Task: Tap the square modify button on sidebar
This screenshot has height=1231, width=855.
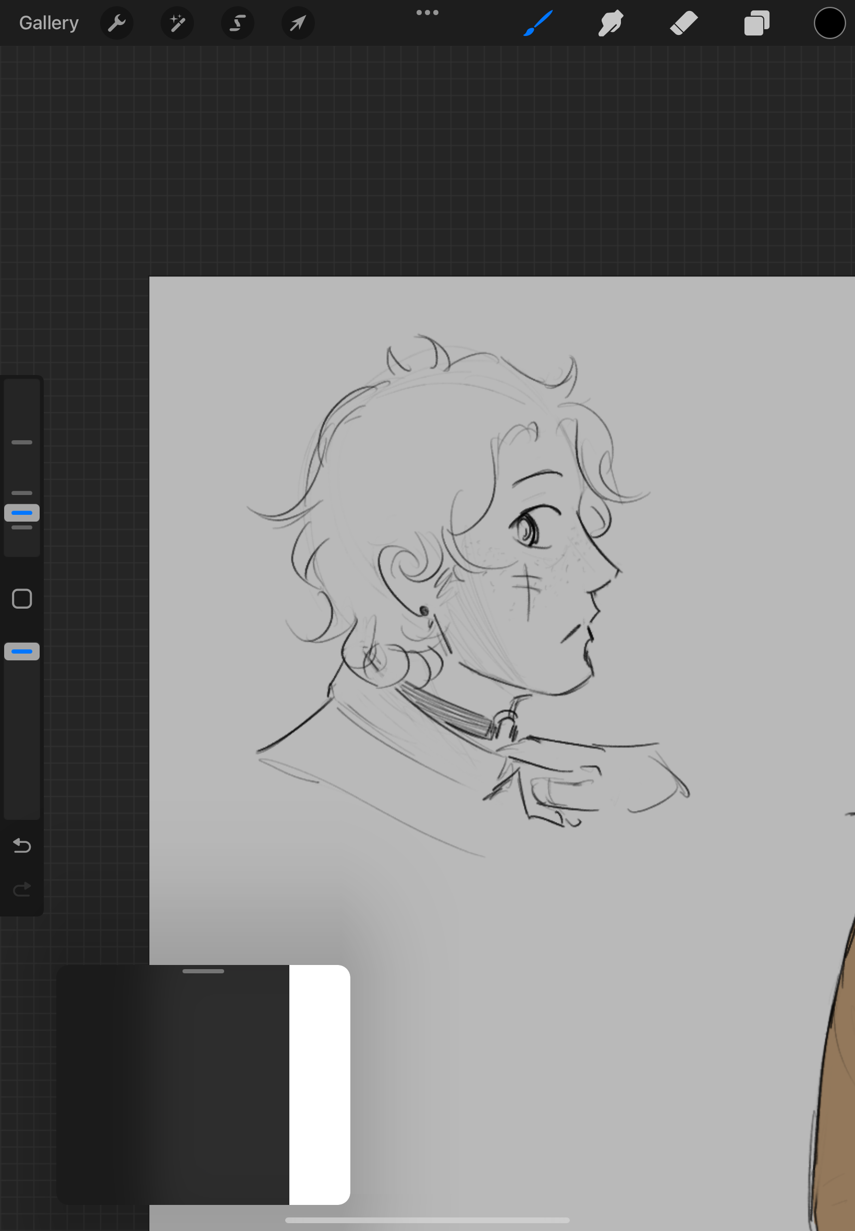Action: 22,599
